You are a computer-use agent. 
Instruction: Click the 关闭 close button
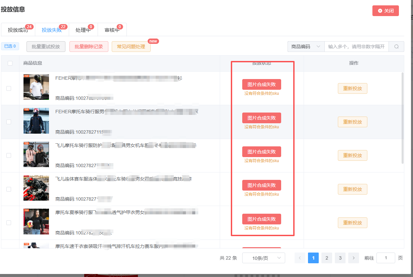click(385, 11)
